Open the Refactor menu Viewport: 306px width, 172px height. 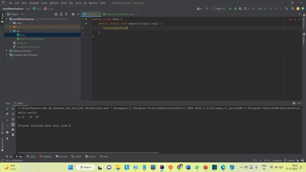point(54,3)
